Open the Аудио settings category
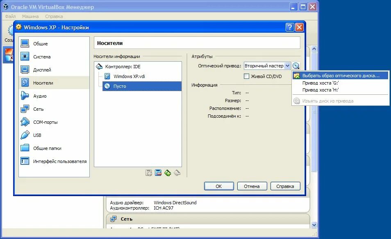The width and height of the screenshot is (391, 239). (x=54, y=96)
